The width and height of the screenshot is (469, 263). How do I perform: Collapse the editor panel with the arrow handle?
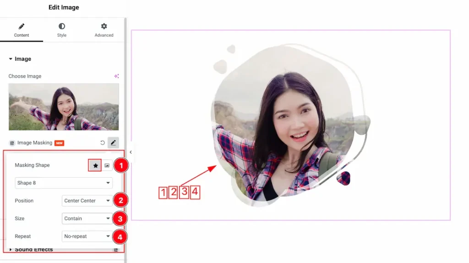pyautogui.click(x=131, y=152)
